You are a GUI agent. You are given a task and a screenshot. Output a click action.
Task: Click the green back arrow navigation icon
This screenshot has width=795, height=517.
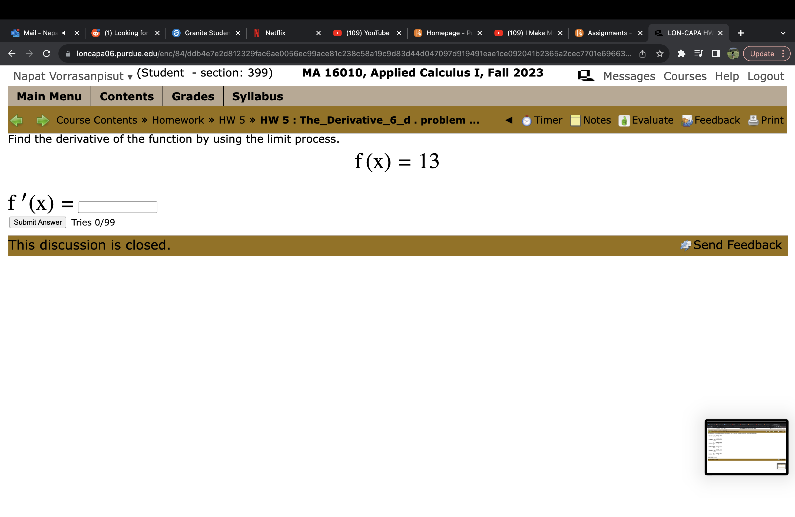click(x=16, y=120)
